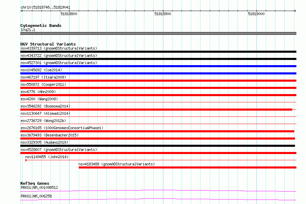Click the black bar of nsv4339713
306x204 pixels.
coord(158,52)
